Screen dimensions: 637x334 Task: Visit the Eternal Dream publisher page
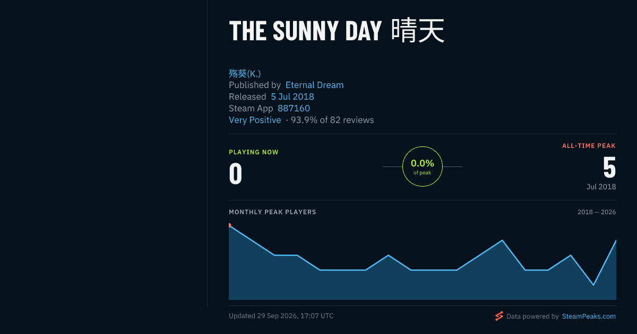[x=315, y=85]
